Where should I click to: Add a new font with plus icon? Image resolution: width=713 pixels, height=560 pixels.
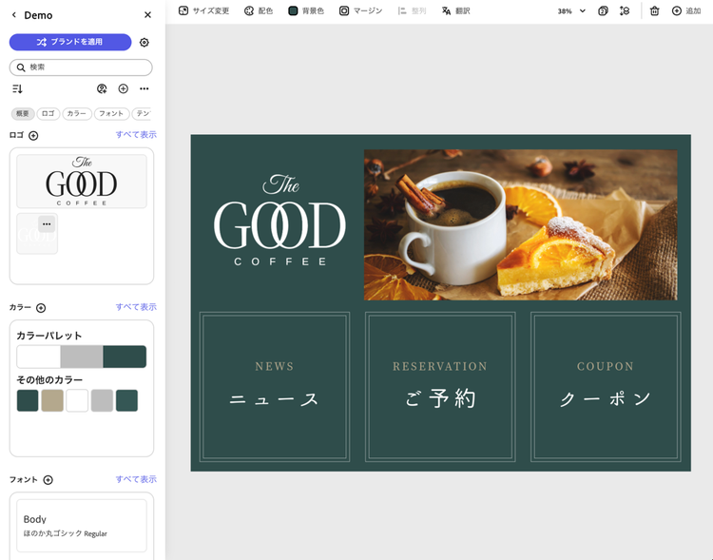(x=48, y=480)
